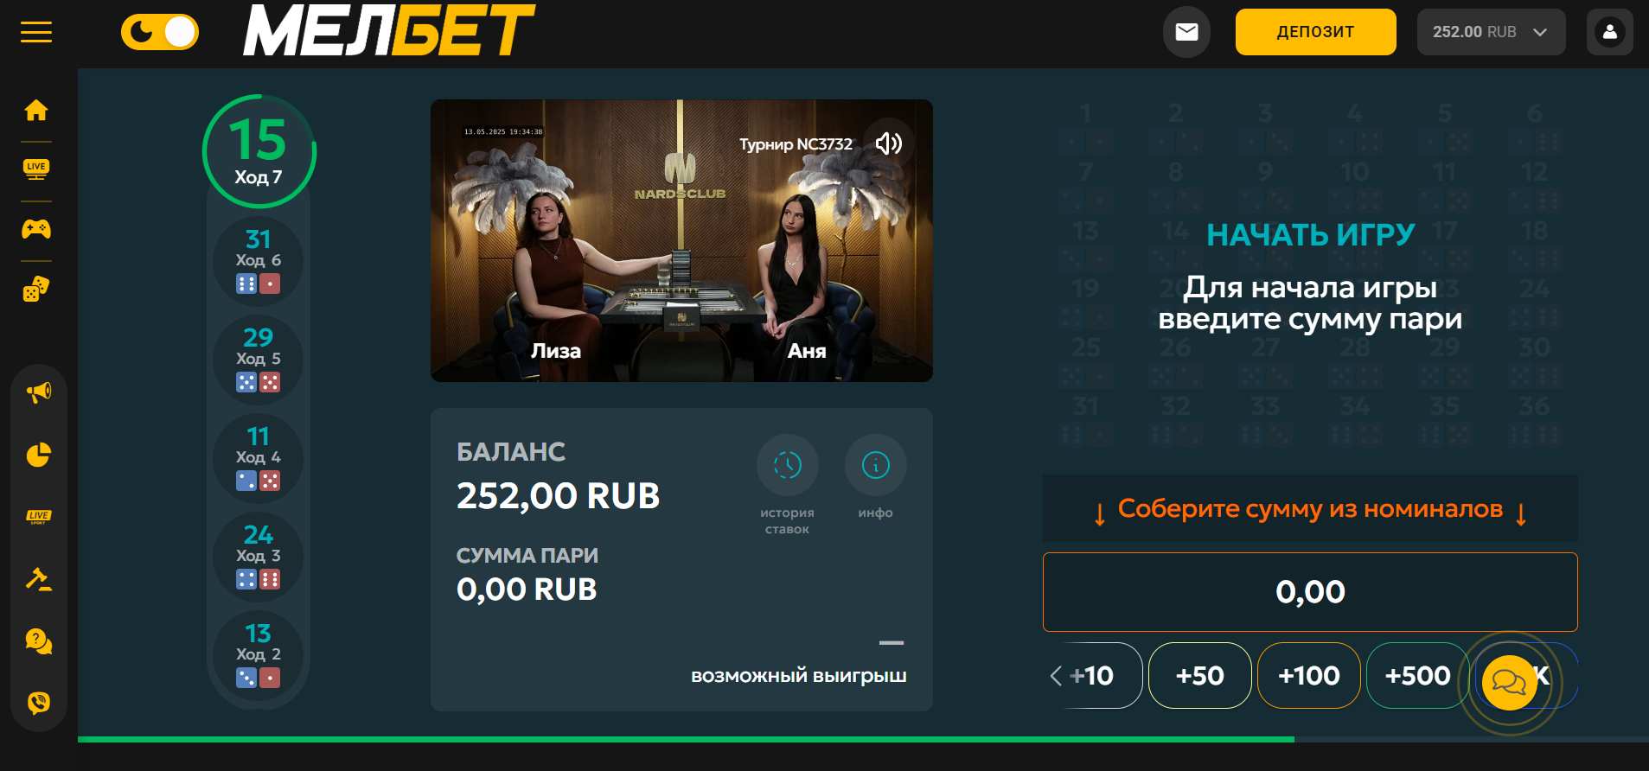Open the LIVE section in the sidebar
Viewport: 1649px width, 771px height.
tap(36, 169)
